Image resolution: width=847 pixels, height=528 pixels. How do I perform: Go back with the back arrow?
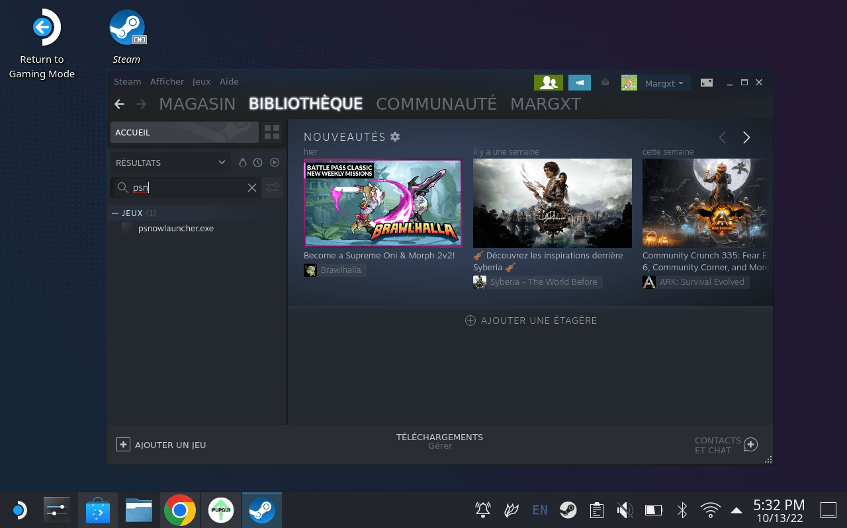[119, 104]
